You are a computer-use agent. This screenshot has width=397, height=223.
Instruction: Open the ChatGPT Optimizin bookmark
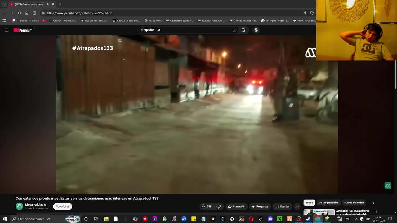pos(63,21)
